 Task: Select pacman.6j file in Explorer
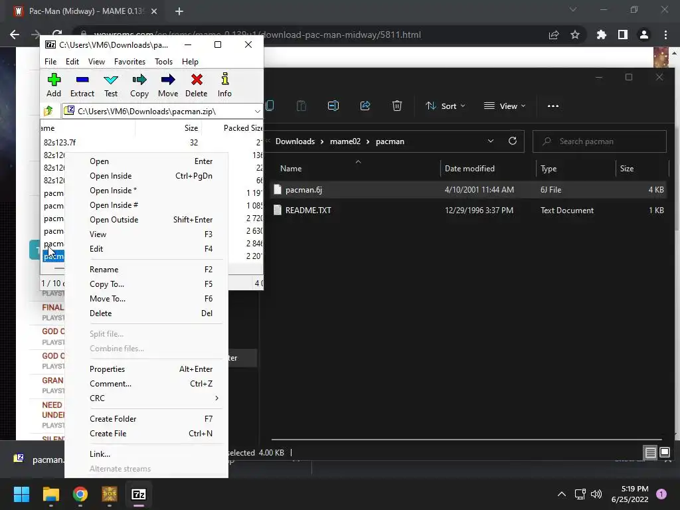tap(468, 189)
